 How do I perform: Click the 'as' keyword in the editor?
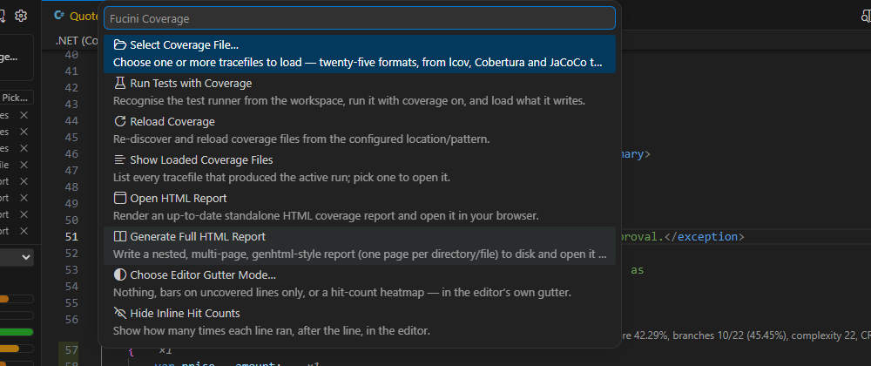pyautogui.click(x=638, y=270)
